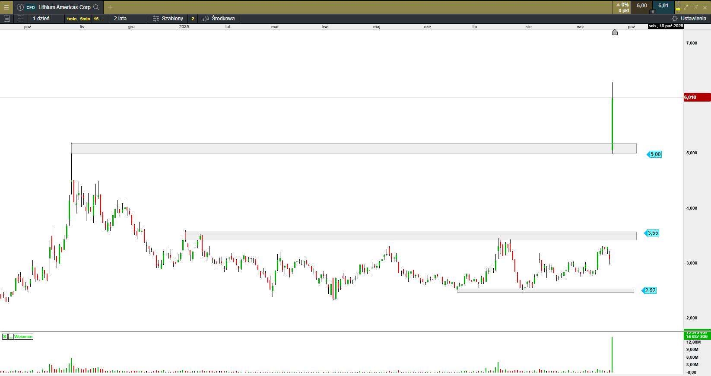Open the 1 dzień timeframe dropdown
Screen dimensions: 711x376
pyautogui.click(x=41, y=19)
